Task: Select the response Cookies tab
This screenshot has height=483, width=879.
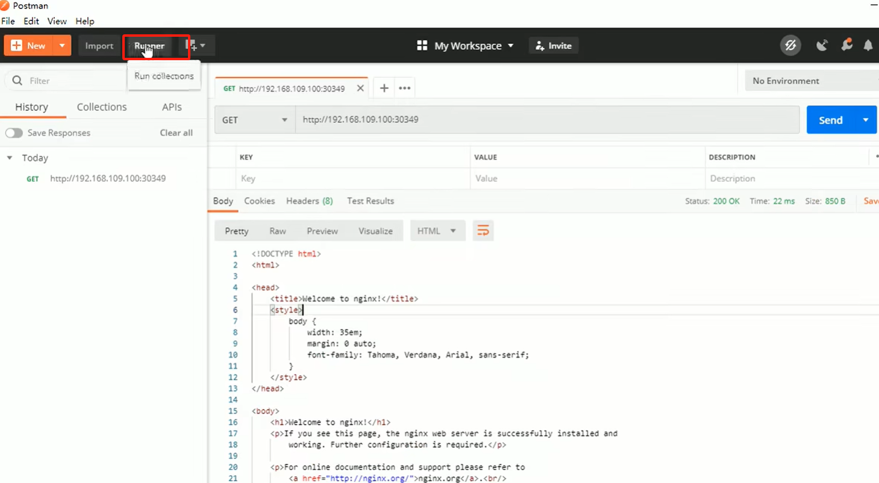Action: (260, 201)
